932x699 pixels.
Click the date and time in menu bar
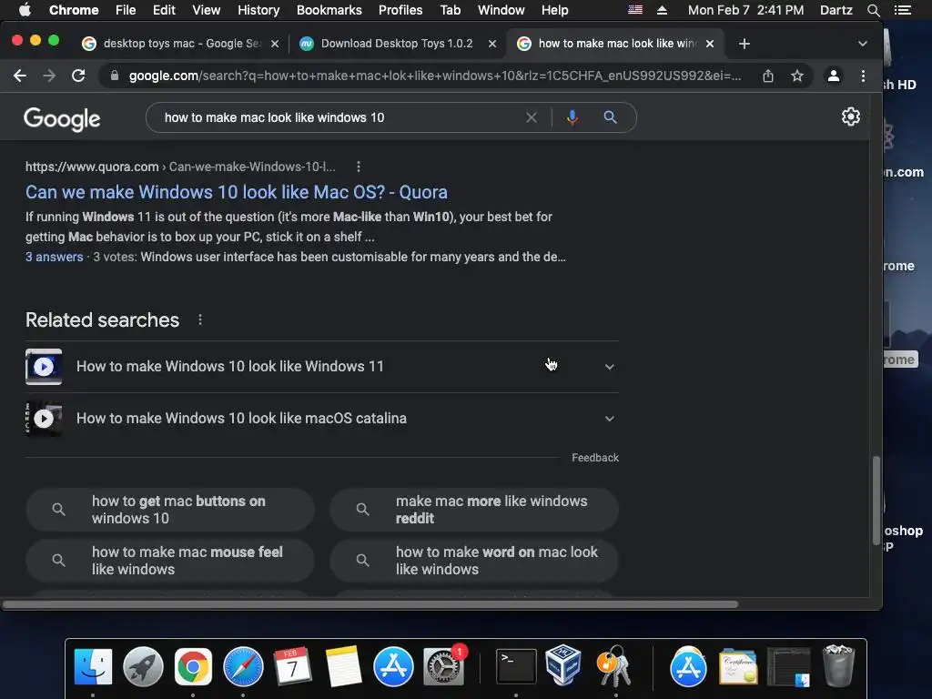click(x=745, y=10)
